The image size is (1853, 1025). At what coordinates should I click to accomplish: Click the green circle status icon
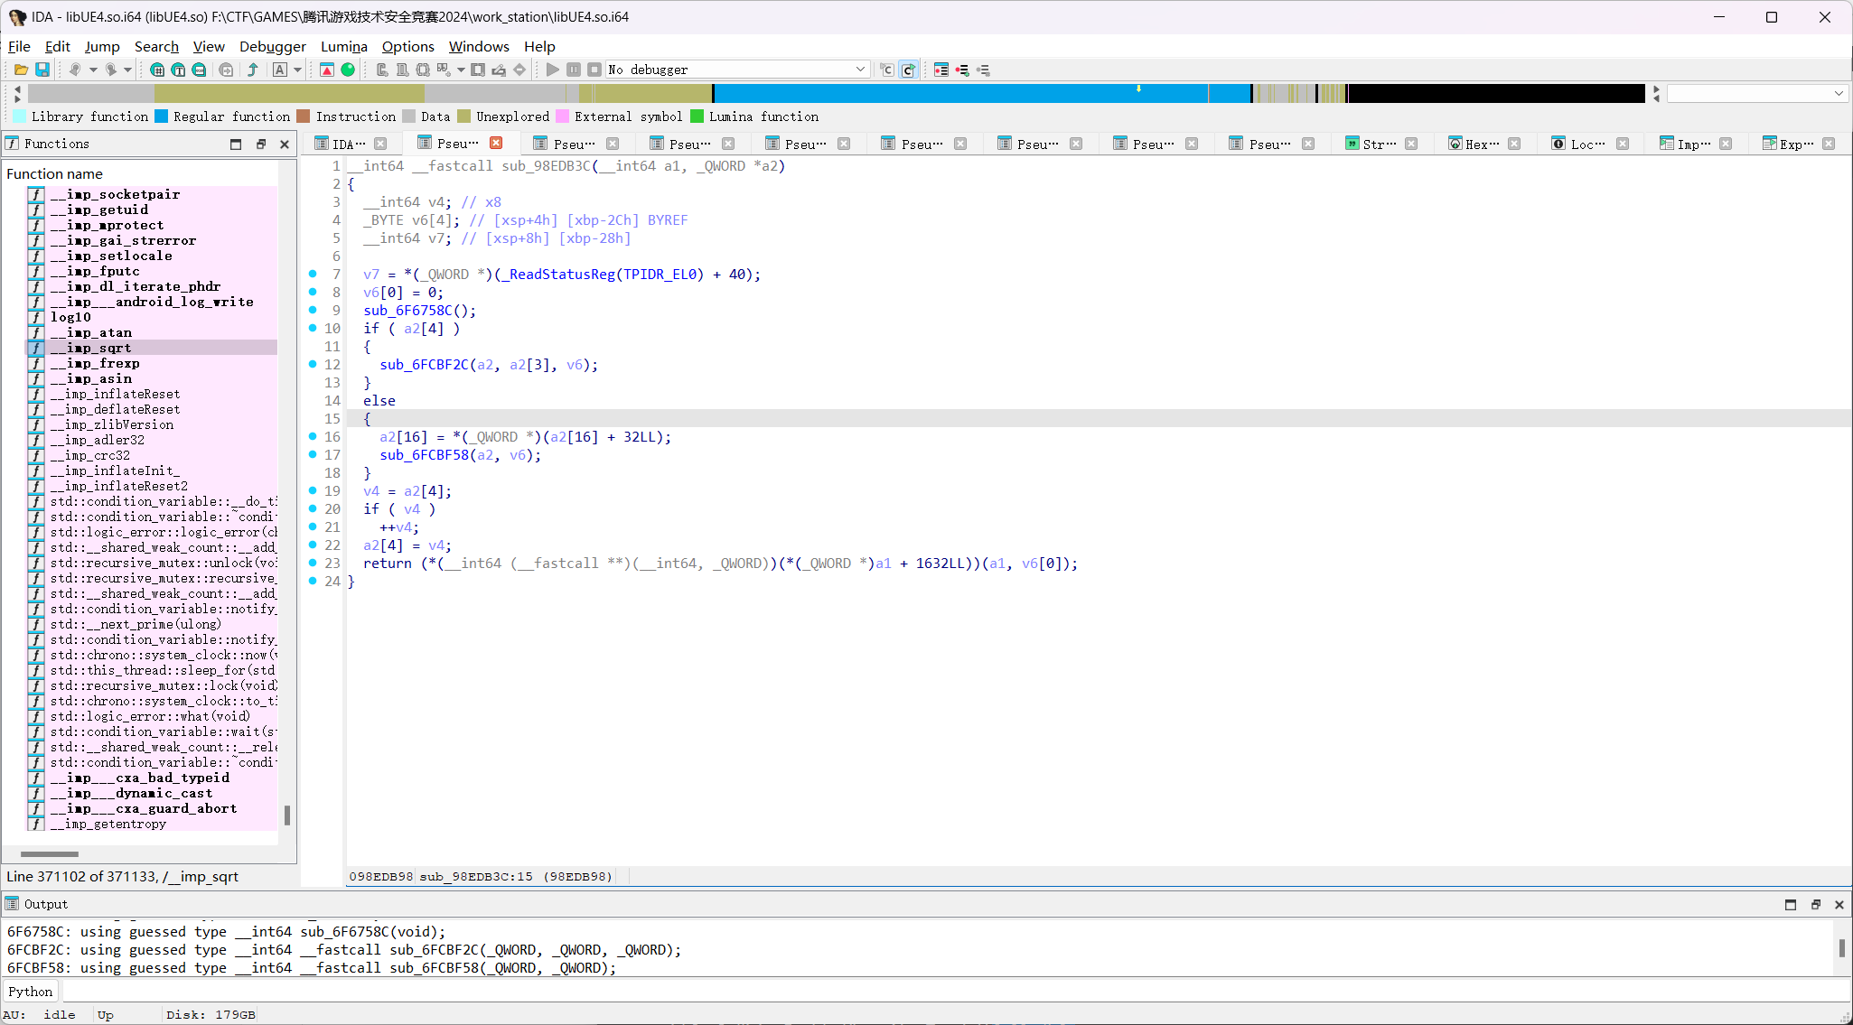click(348, 70)
